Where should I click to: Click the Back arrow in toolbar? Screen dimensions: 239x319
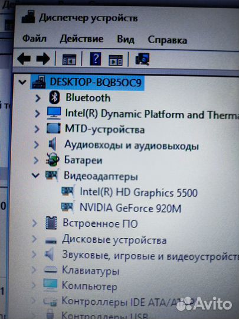click(x=24, y=59)
